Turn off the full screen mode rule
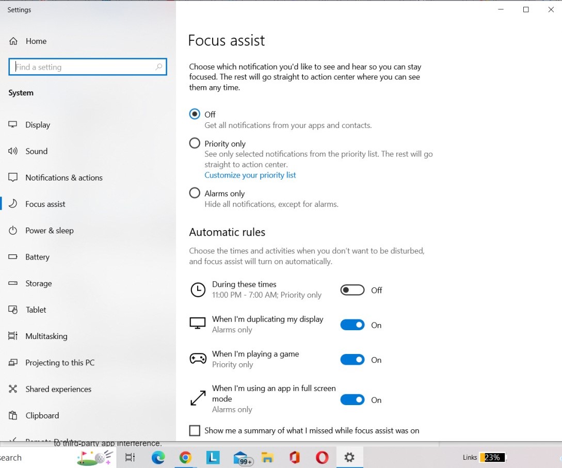Viewport: 562px width, 468px height. point(352,399)
